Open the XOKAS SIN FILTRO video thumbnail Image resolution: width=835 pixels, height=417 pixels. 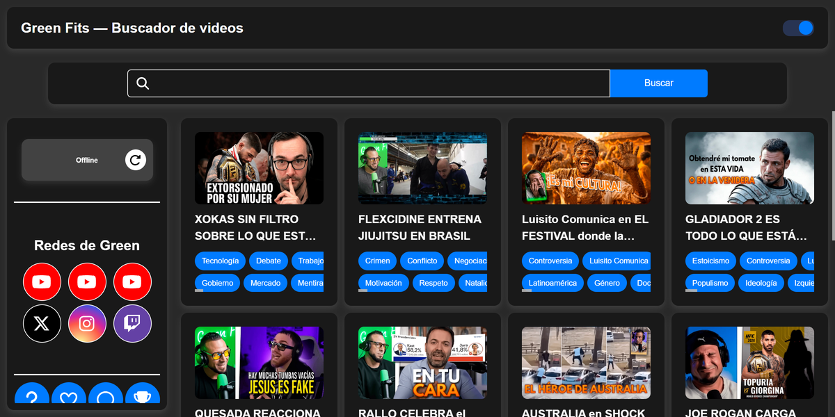tap(259, 168)
